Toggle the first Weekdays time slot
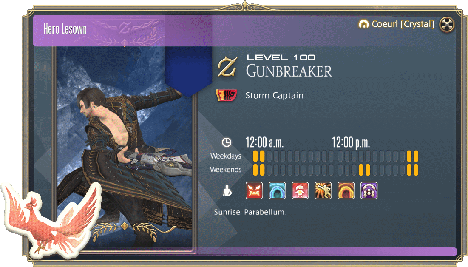The height and width of the screenshot is (267, 468). click(255, 156)
